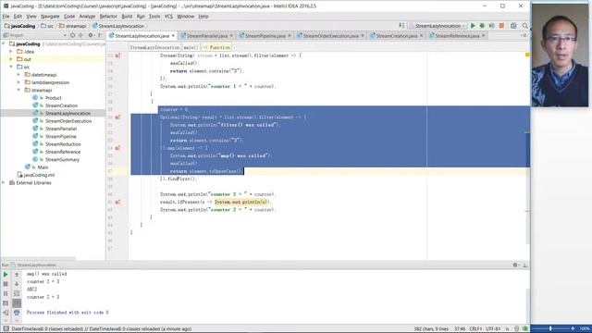Open Run panel gear settings
Viewport: 592px width, 333px height.
coord(515,265)
